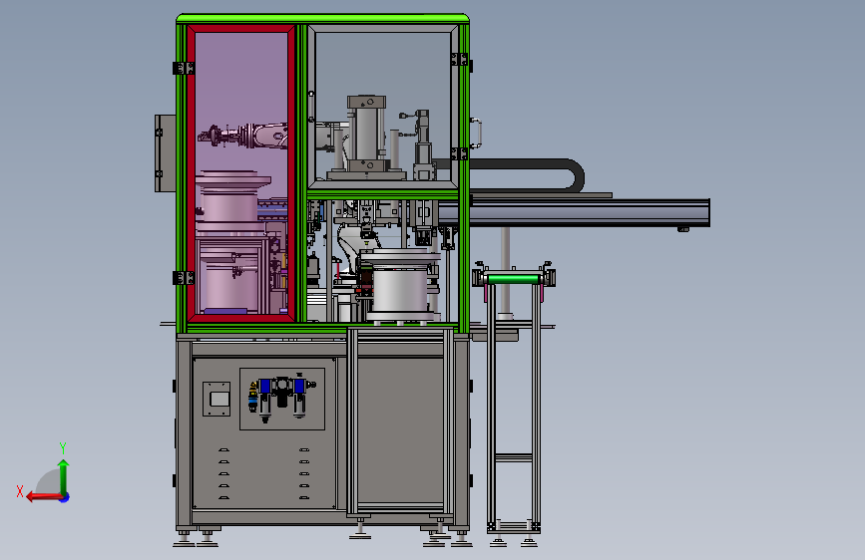This screenshot has height=560, width=865.
Task: Select the Y label of the coordinate triad
Action: click(x=63, y=448)
